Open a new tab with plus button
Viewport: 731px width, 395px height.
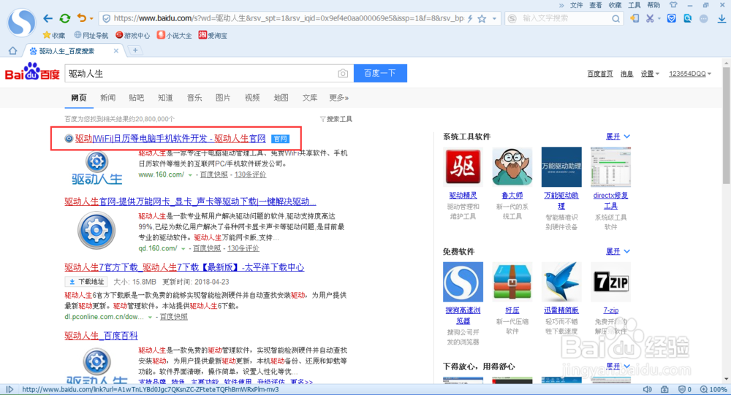point(135,50)
